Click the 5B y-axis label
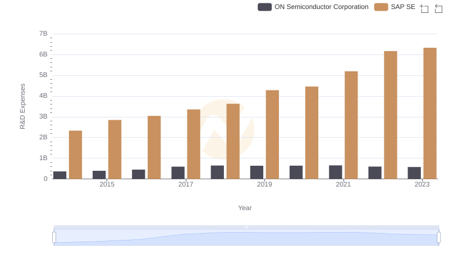The width and height of the screenshot is (449, 259). pyautogui.click(x=43, y=75)
